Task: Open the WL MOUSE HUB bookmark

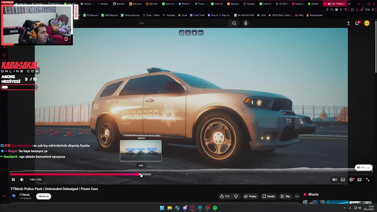Action: pos(244,15)
